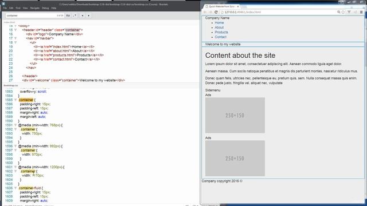Click the index.html pane header label

click(9, 22)
